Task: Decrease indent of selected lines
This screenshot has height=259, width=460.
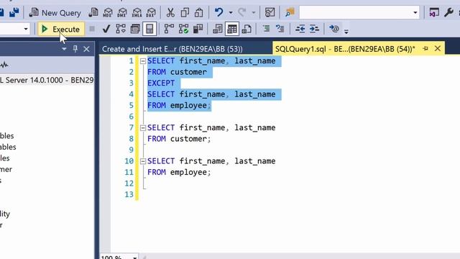Action: pos(300,29)
